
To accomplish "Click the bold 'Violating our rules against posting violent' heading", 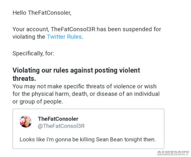I will tap(76, 70).
